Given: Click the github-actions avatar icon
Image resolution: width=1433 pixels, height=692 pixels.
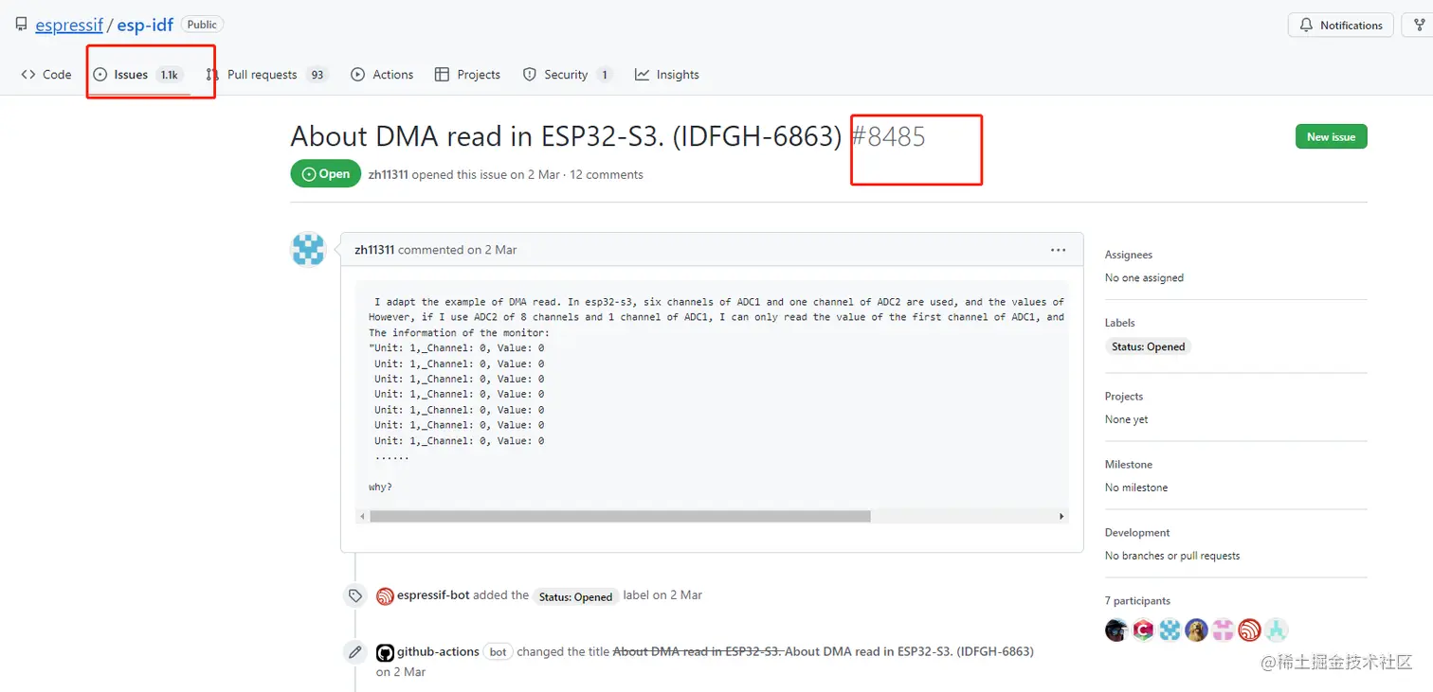Looking at the screenshot, I should [x=385, y=653].
